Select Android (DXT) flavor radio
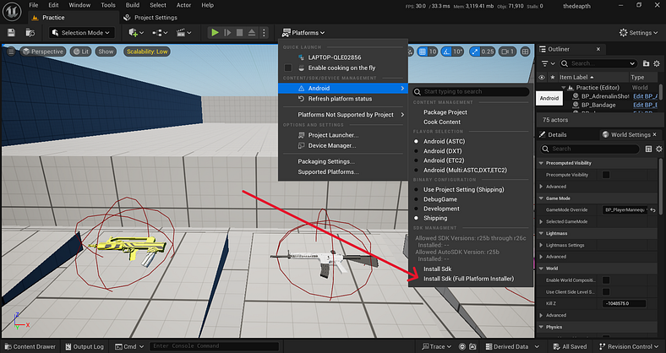Viewport: 666px width, 353px height. (416, 151)
